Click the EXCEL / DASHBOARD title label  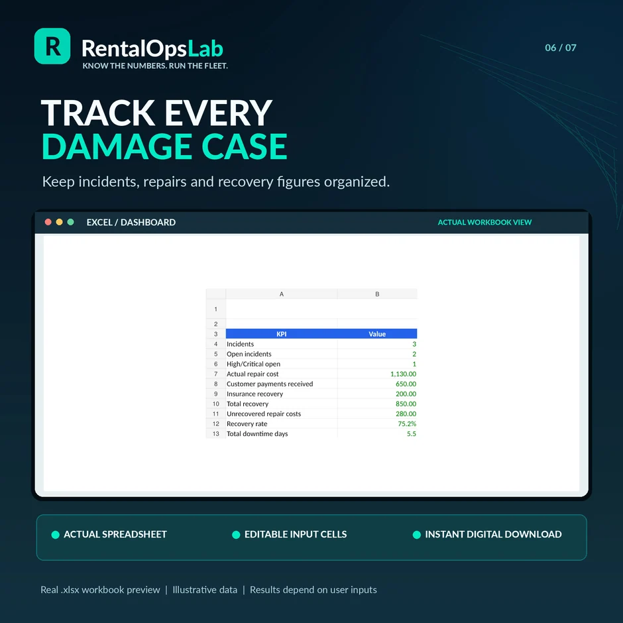pos(131,222)
